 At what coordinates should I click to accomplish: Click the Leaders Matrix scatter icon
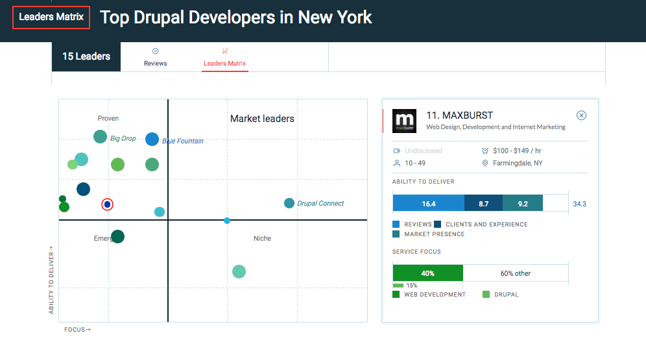(225, 51)
